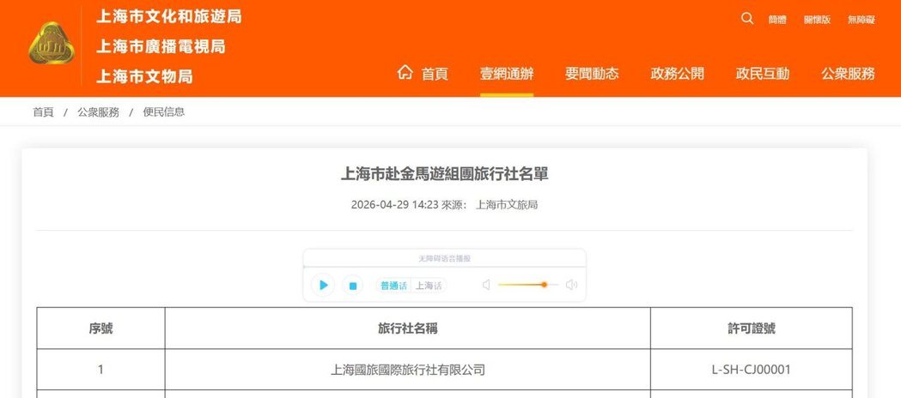Open 無障礙 accessibility mode
This screenshot has height=398, width=901.
[x=861, y=20]
